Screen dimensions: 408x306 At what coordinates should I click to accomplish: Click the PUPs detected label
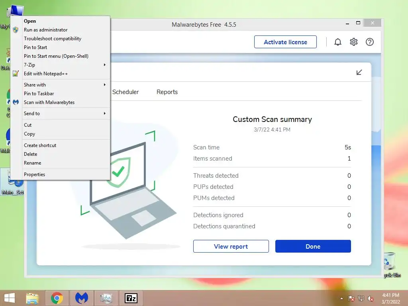pos(213,187)
